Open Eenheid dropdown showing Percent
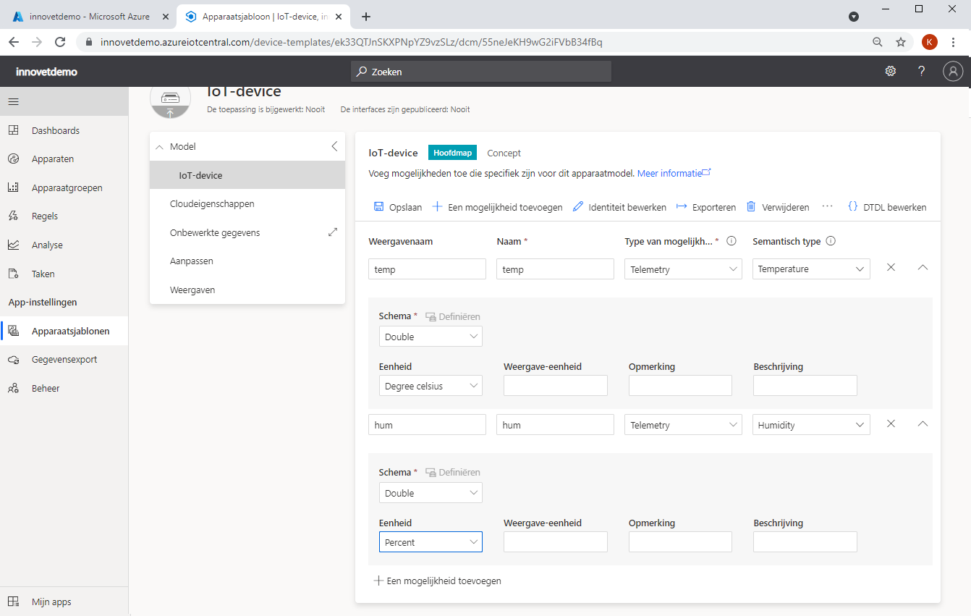 point(431,542)
